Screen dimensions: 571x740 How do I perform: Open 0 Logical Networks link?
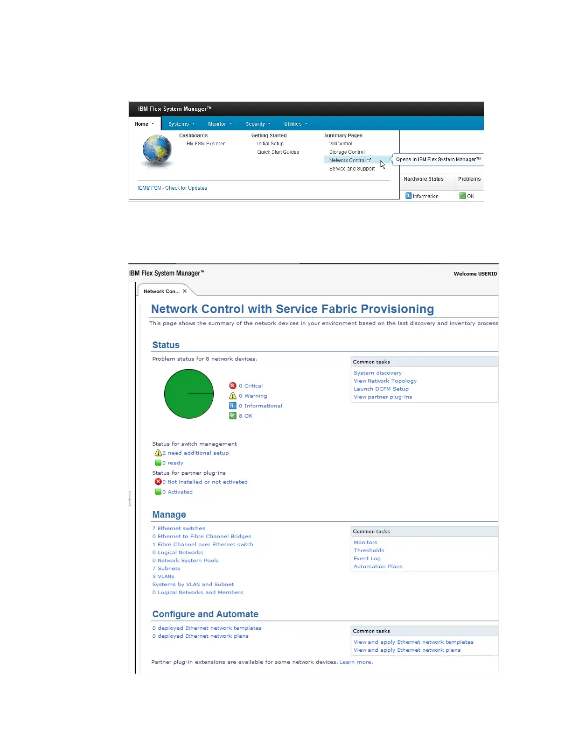click(178, 552)
